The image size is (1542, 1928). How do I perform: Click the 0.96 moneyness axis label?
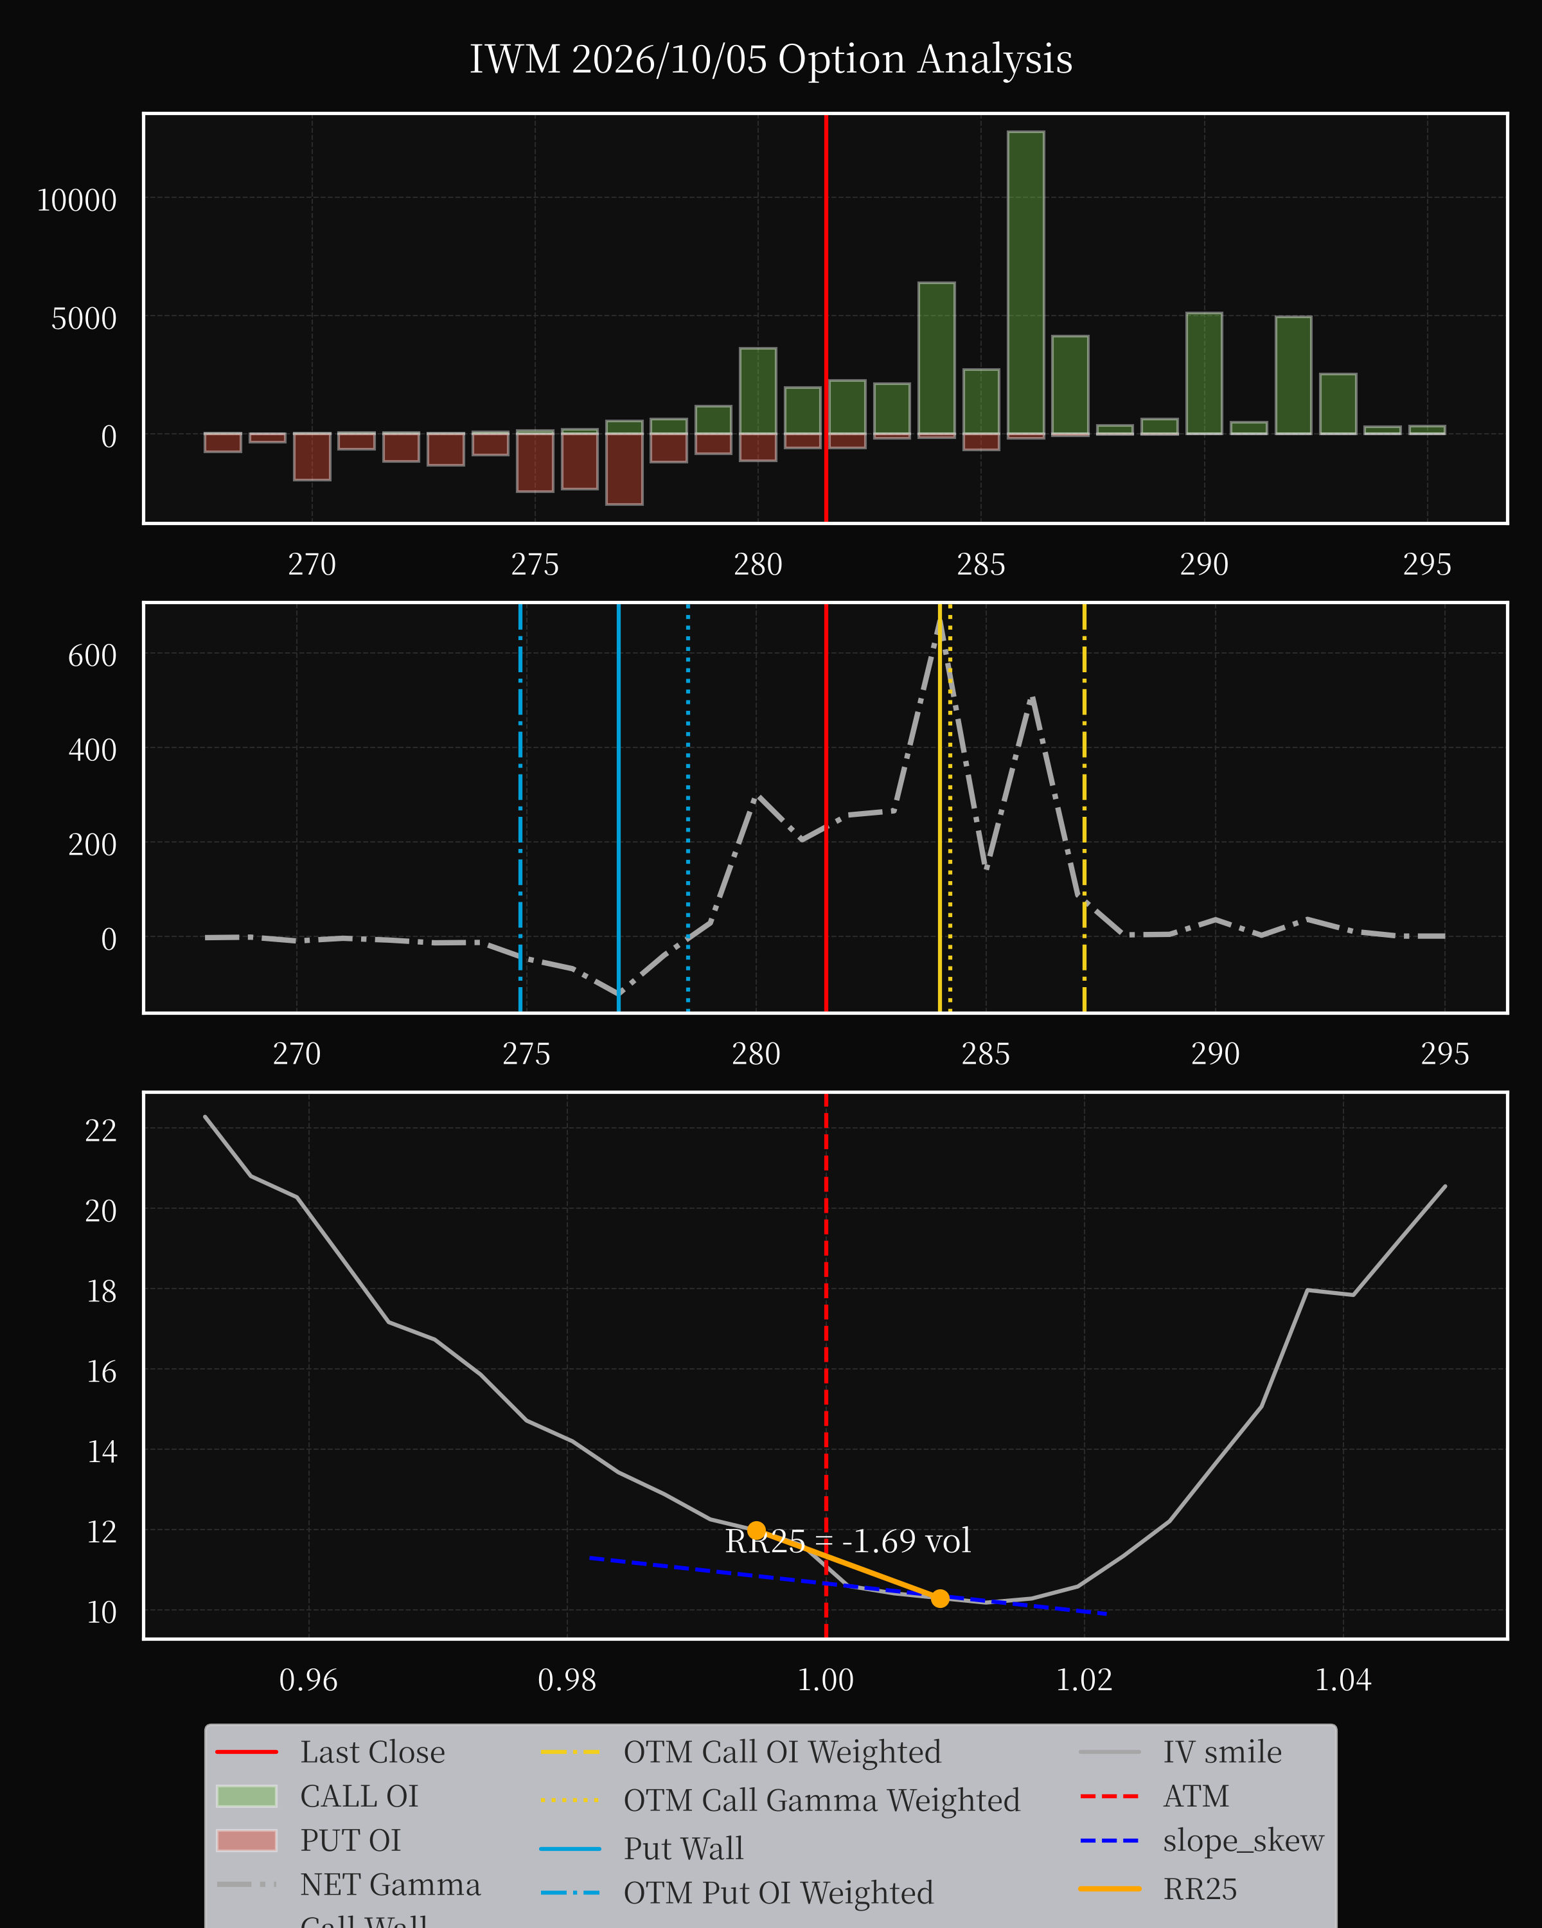[308, 1681]
